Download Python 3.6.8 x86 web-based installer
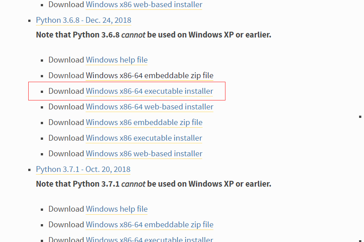The width and height of the screenshot is (364, 242). tap(144, 154)
